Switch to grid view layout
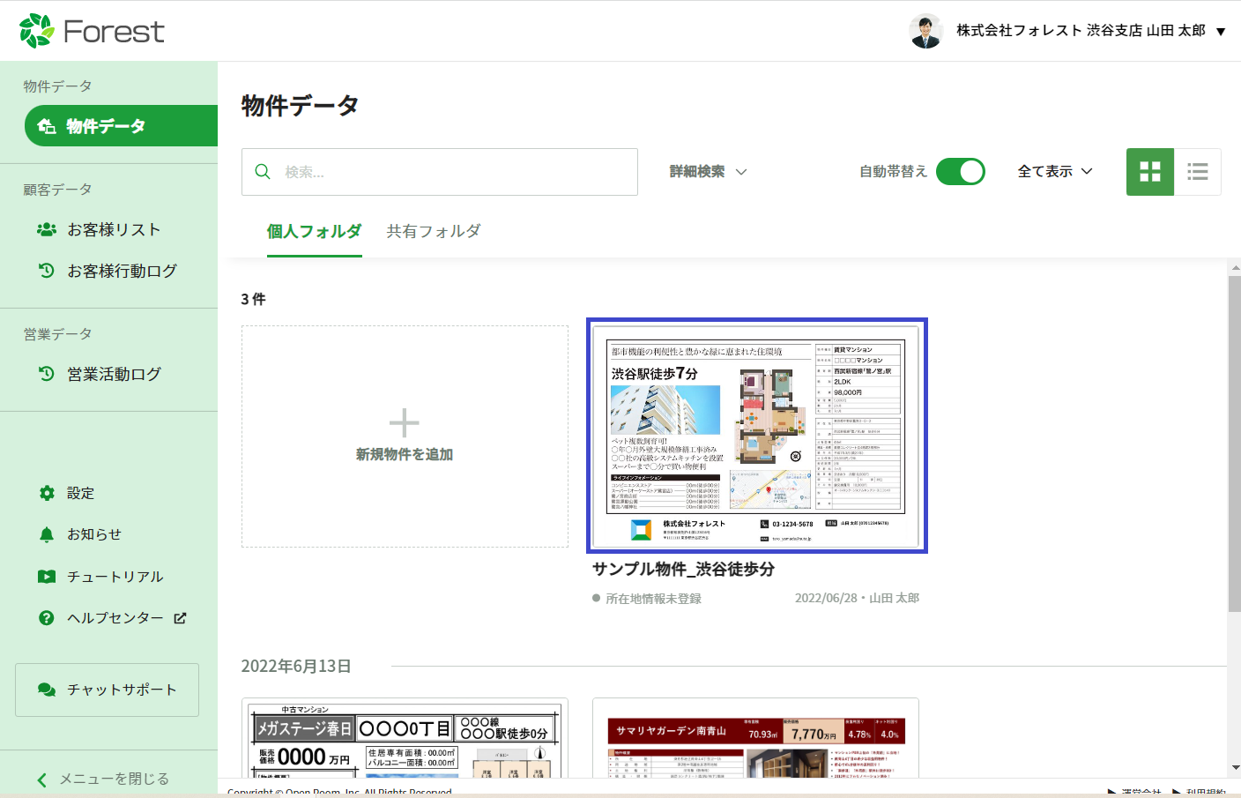The width and height of the screenshot is (1241, 798). click(1149, 172)
